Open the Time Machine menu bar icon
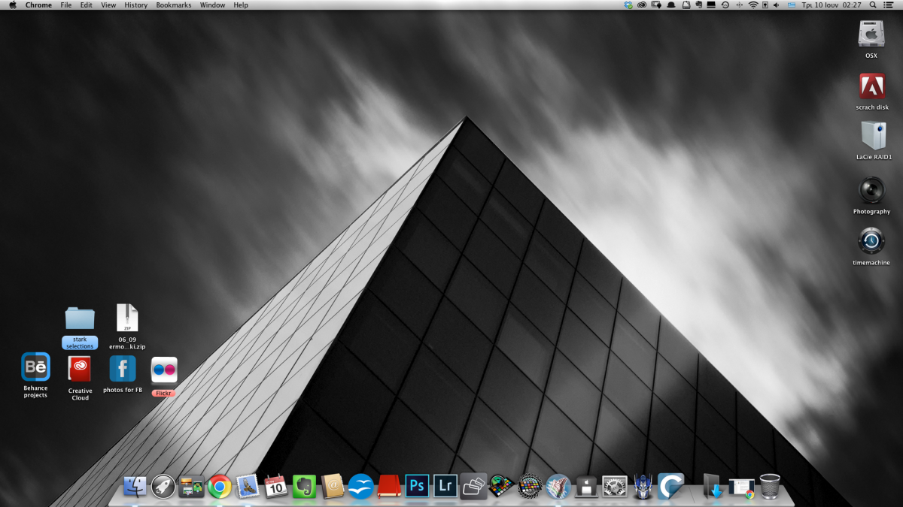The height and width of the screenshot is (507, 903). pos(725,5)
